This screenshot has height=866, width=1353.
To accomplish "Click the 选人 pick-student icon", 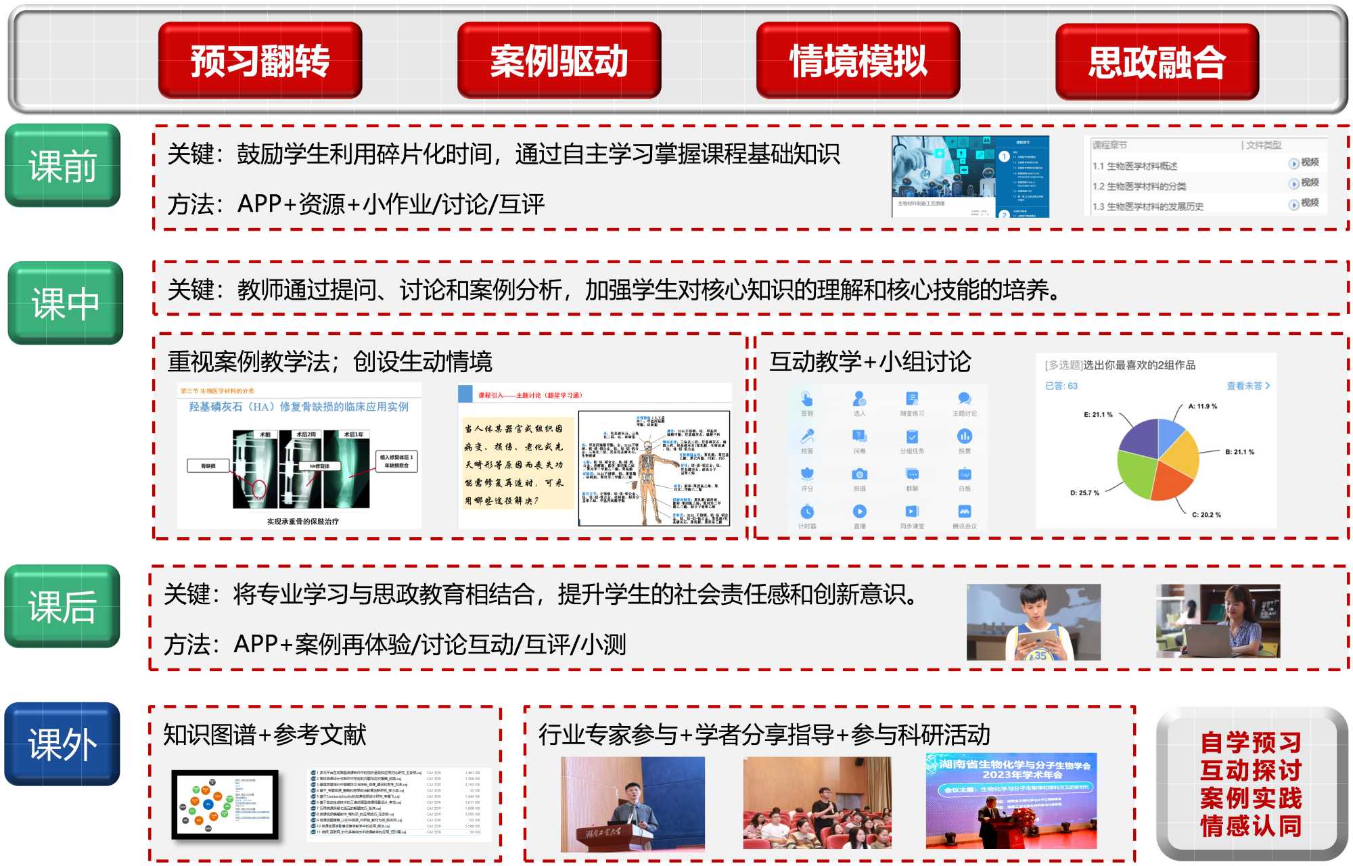I will pos(859,398).
